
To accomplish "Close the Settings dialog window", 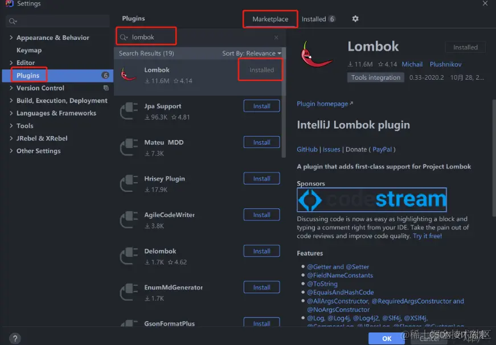I will (485, 3).
